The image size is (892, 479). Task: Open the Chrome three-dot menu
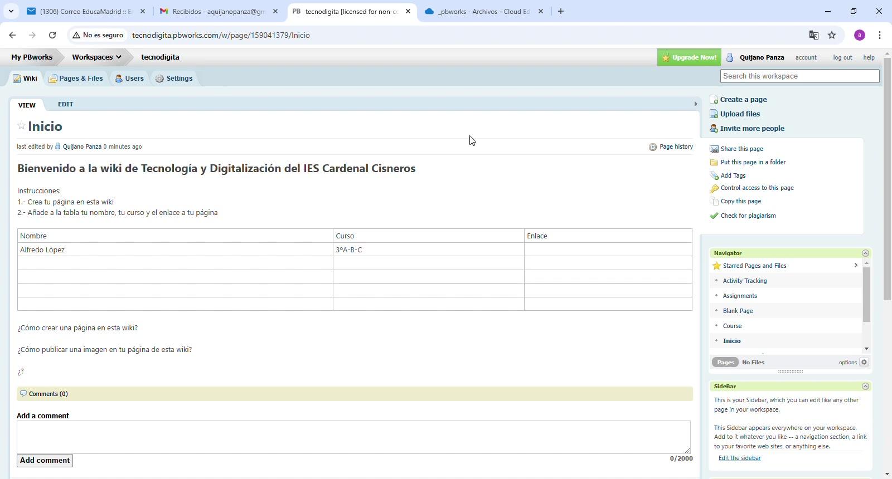coord(880,35)
